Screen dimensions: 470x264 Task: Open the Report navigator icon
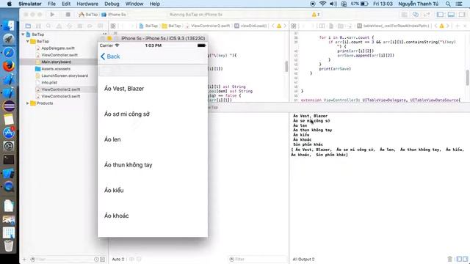[x=100, y=26]
